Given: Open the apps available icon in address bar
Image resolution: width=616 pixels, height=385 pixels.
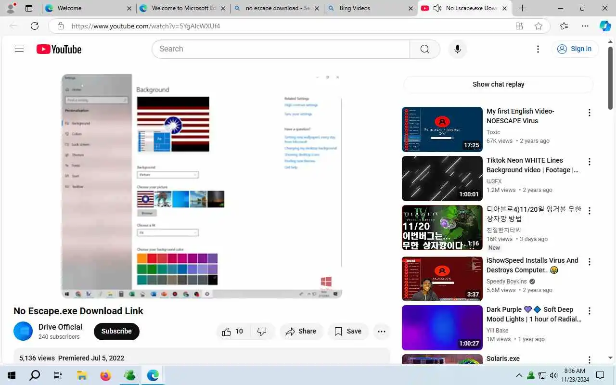Looking at the screenshot, I should pyautogui.click(x=519, y=26).
